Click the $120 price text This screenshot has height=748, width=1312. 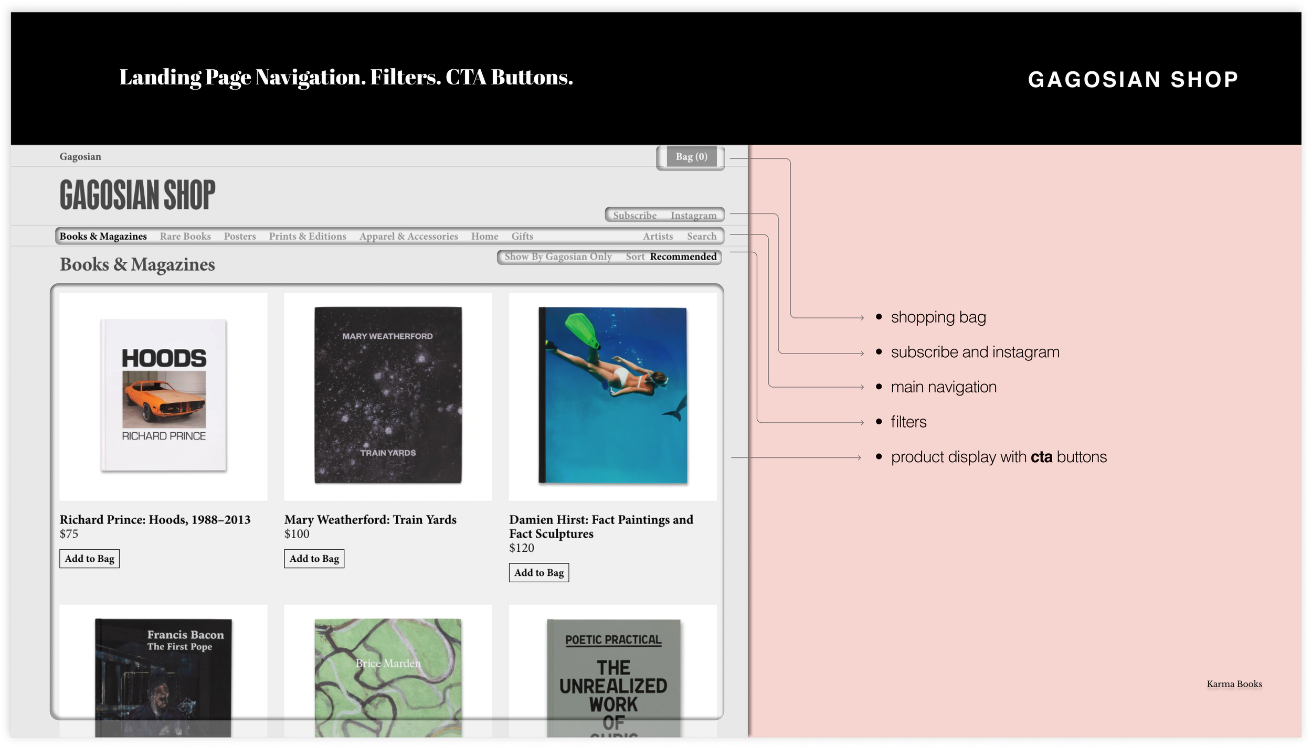pyautogui.click(x=521, y=549)
